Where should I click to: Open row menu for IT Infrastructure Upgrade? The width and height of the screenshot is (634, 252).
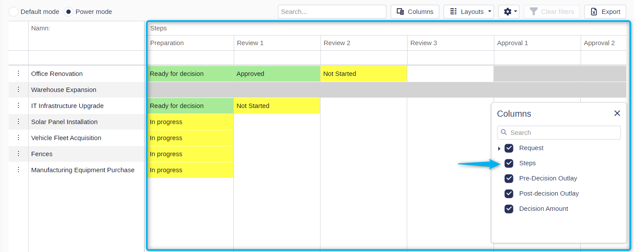pos(18,105)
